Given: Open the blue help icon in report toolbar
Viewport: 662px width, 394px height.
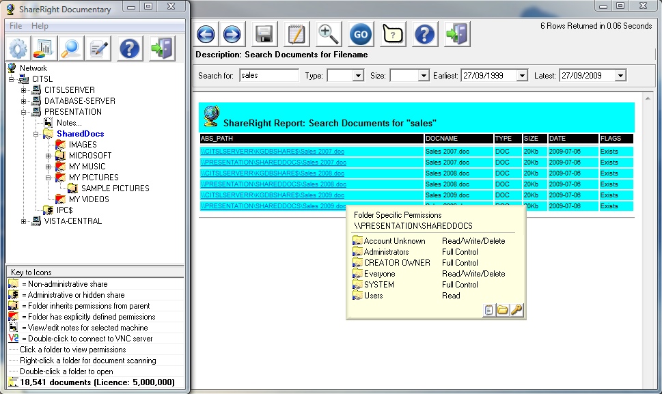Looking at the screenshot, I should pos(424,34).
